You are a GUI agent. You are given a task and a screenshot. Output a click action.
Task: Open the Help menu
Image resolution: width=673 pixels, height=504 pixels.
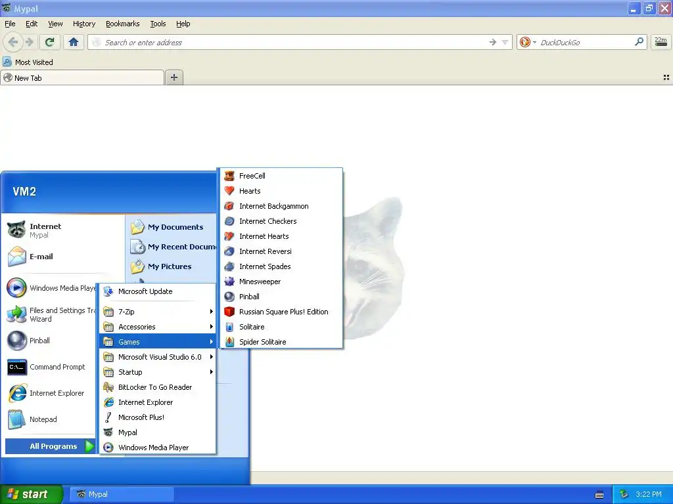pos(183,24)
